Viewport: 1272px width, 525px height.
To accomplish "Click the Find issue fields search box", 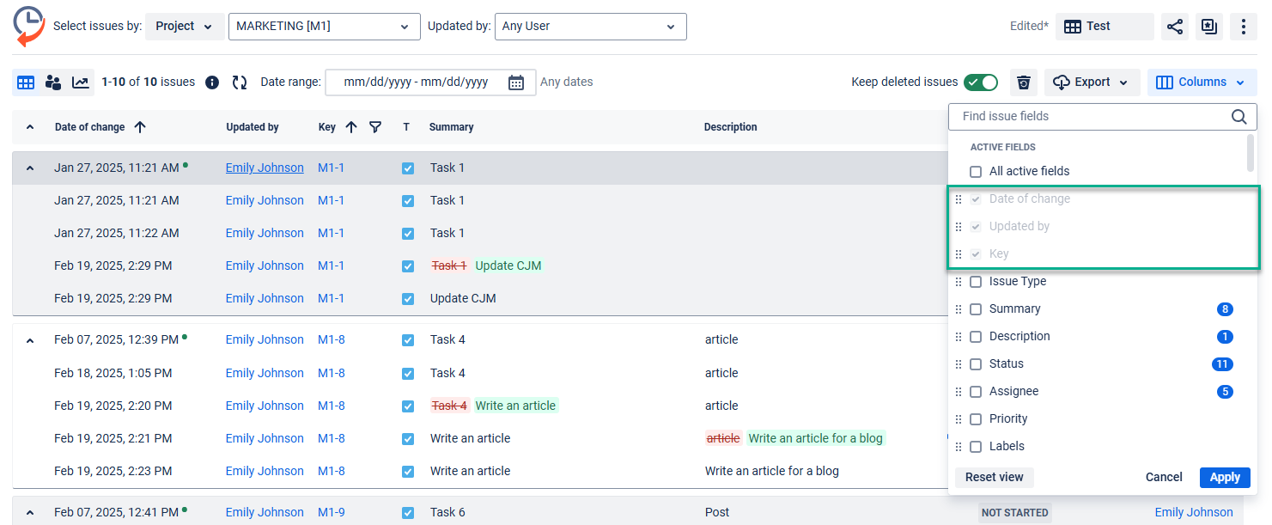I will pyautogui.click(x=1091, y=117).
